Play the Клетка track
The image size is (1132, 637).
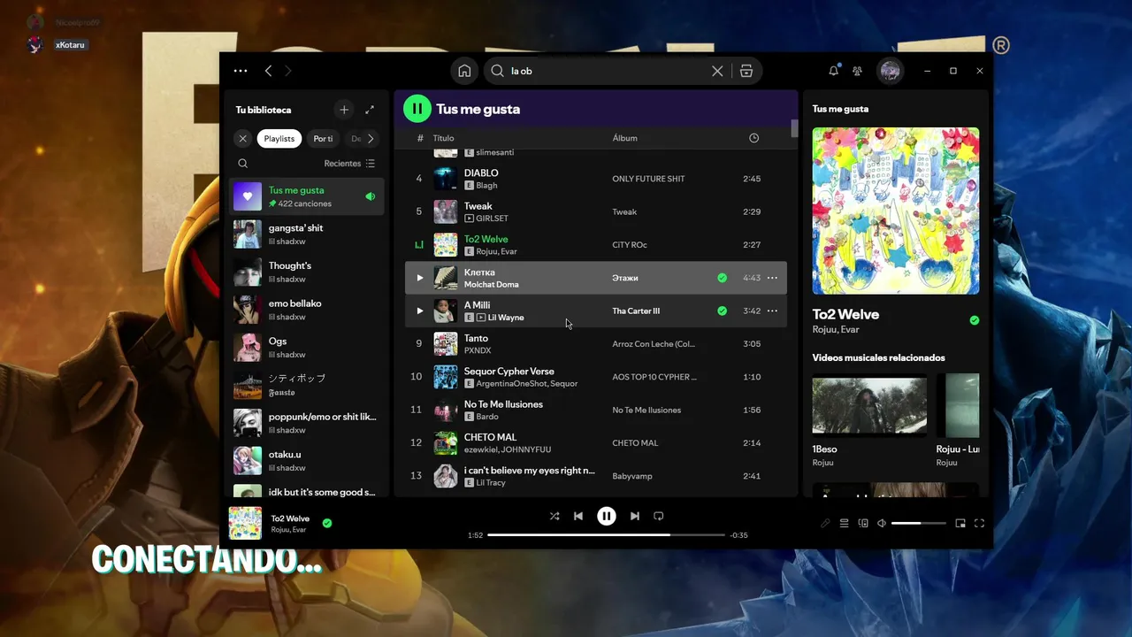pyautogui.click(x=420, y=278)
